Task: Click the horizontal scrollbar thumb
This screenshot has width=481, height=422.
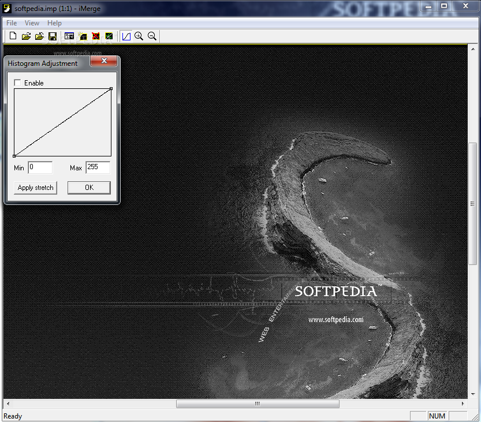Action: (x=258, y=404)
